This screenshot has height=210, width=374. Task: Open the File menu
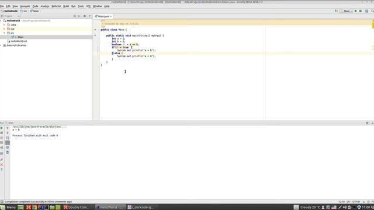[2, 6]
